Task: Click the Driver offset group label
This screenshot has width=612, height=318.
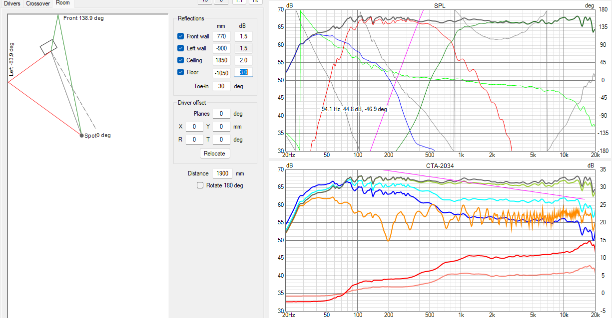Action: tap(192, 103)
